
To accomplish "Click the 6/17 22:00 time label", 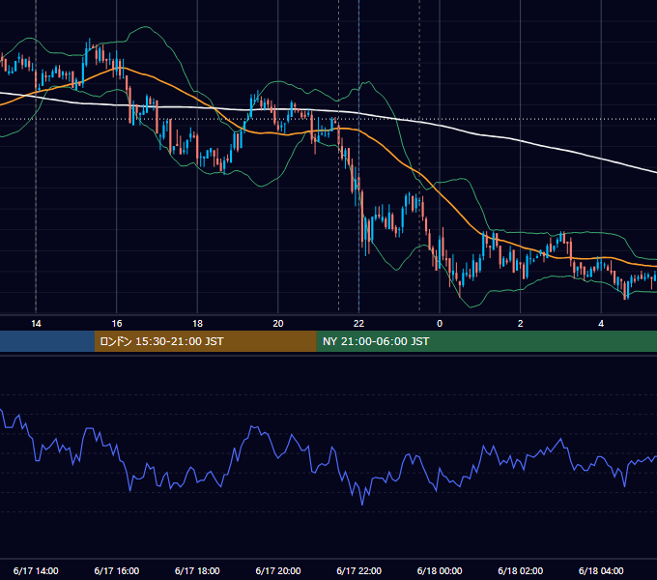I will [x=358, y=570].
